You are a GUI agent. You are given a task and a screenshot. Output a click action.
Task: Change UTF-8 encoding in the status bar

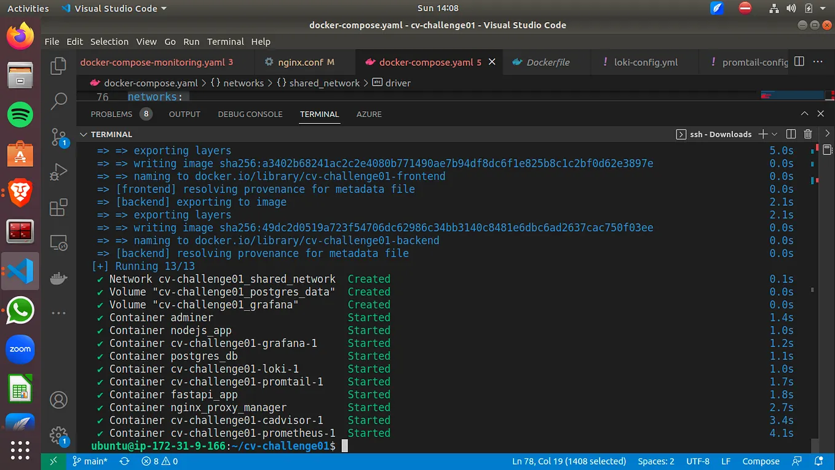pos(698,461)
